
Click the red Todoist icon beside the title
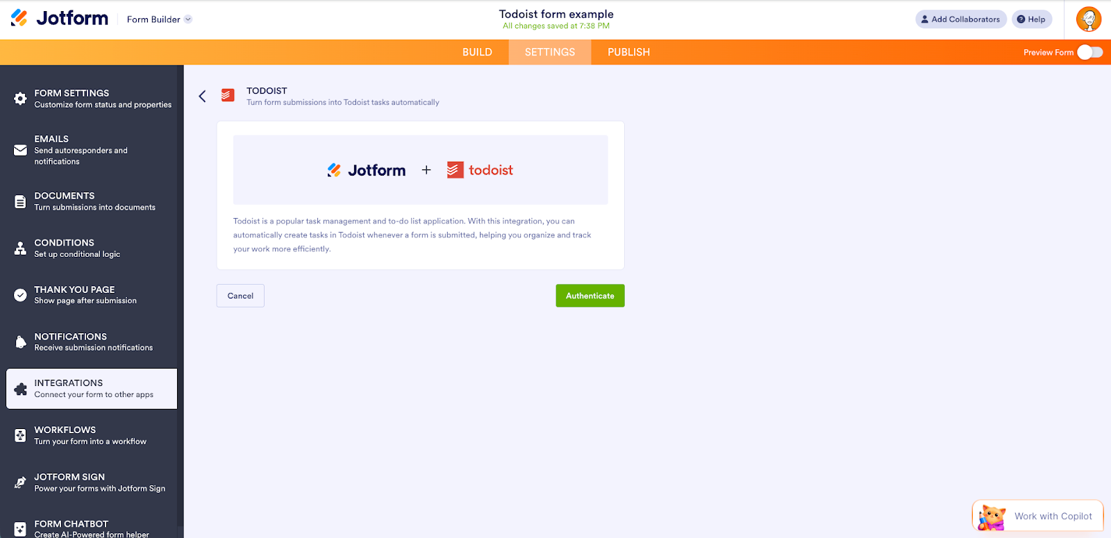pos(228,95)
